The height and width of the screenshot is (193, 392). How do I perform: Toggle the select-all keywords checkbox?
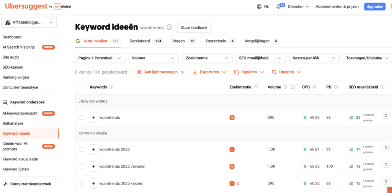(81, 87)
